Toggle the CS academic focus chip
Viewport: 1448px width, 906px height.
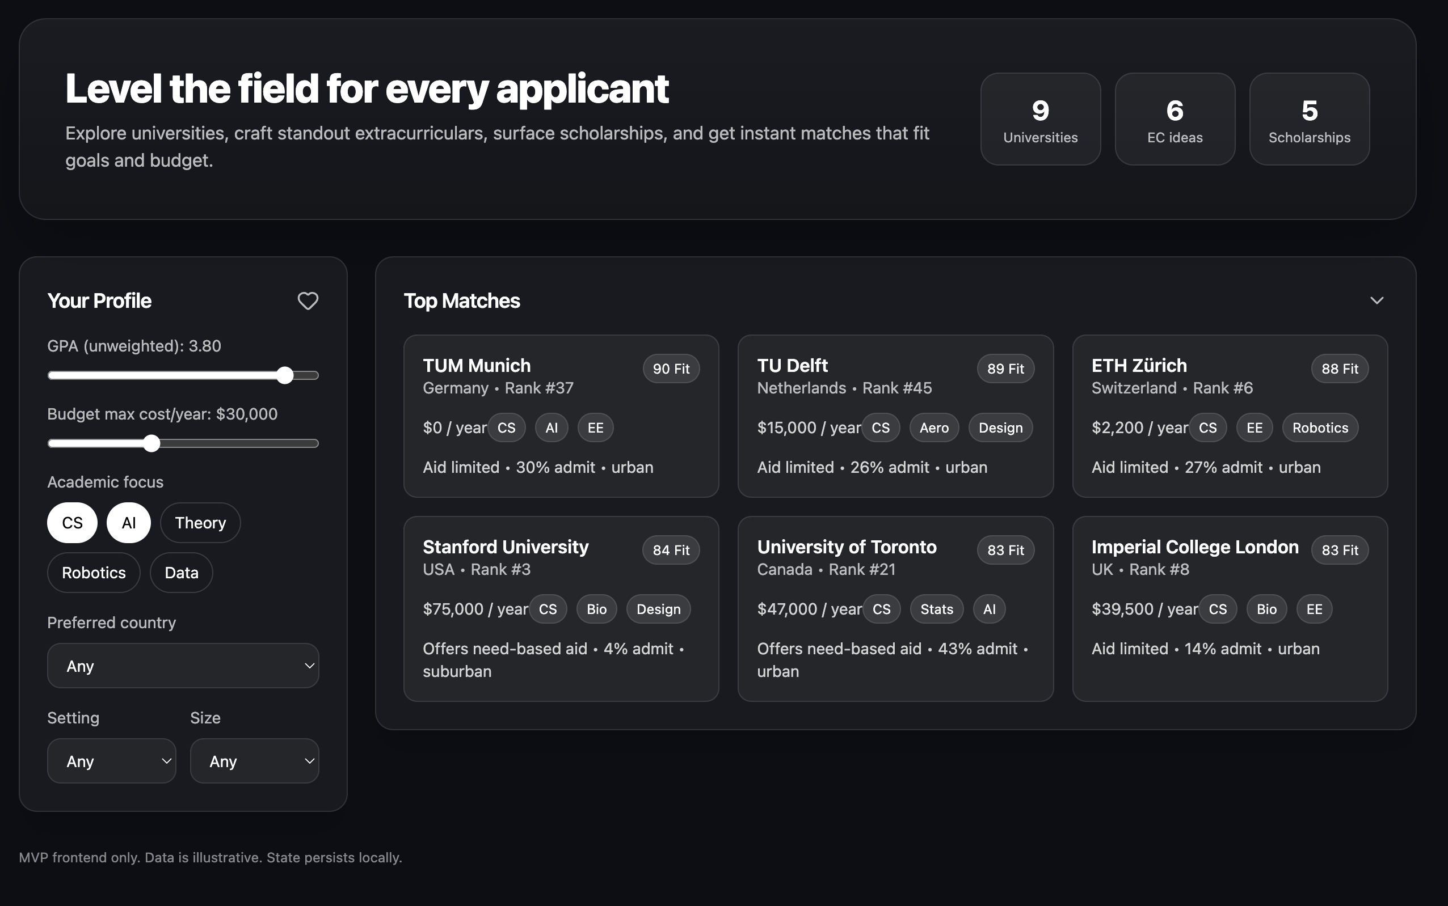click(72, 523)
